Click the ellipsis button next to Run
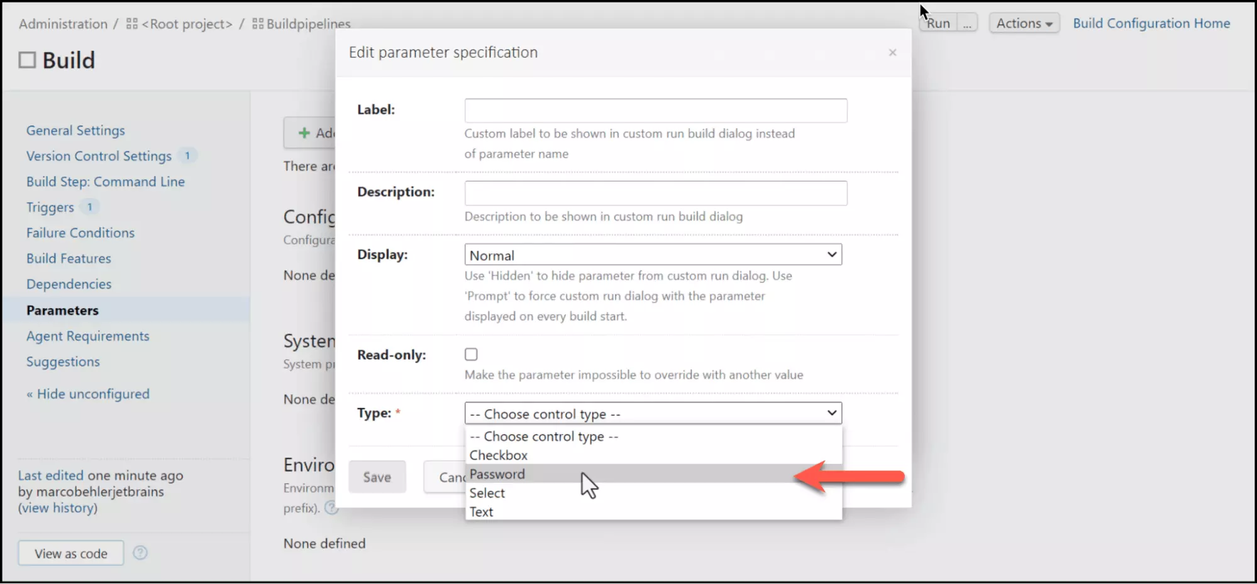The width and height of the screenshot is (1257, 584). [x=967, y=24]
